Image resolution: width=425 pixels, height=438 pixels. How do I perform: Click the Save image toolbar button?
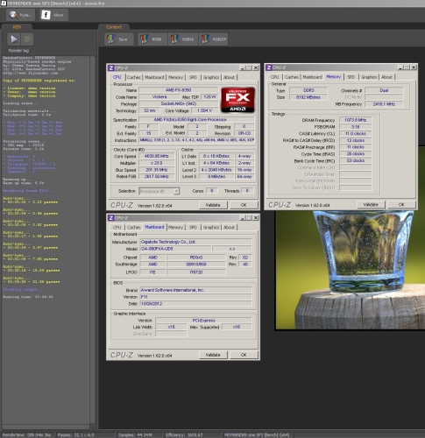[x=119, y=39]
